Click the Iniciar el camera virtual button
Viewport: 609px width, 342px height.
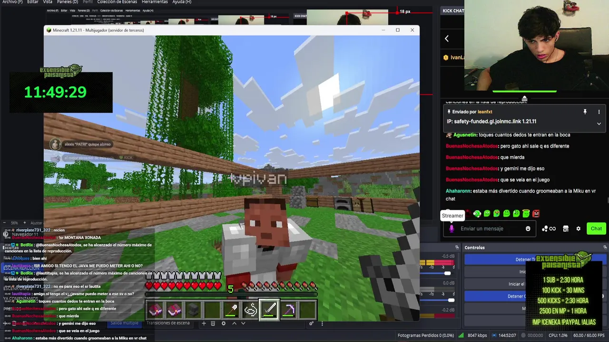535,284
